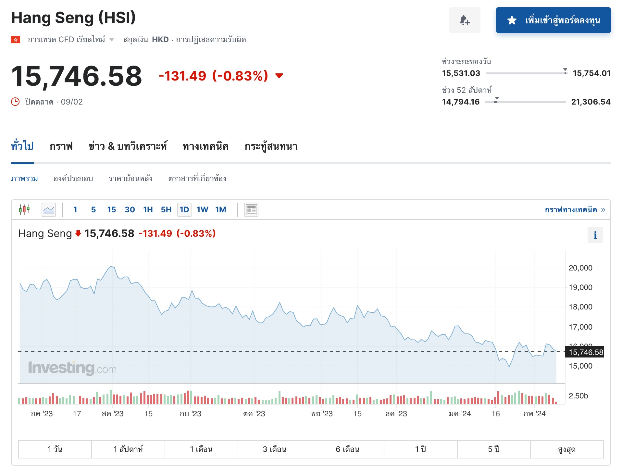Click the price alert bell icon
Screen dimensions: 622x476
(x=465, y=20)
